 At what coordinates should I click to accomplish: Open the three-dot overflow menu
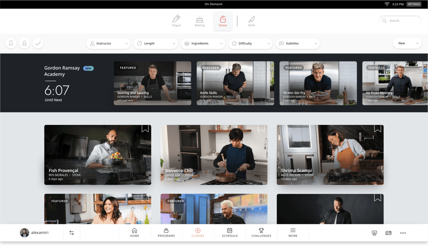(x=403, y=233)
